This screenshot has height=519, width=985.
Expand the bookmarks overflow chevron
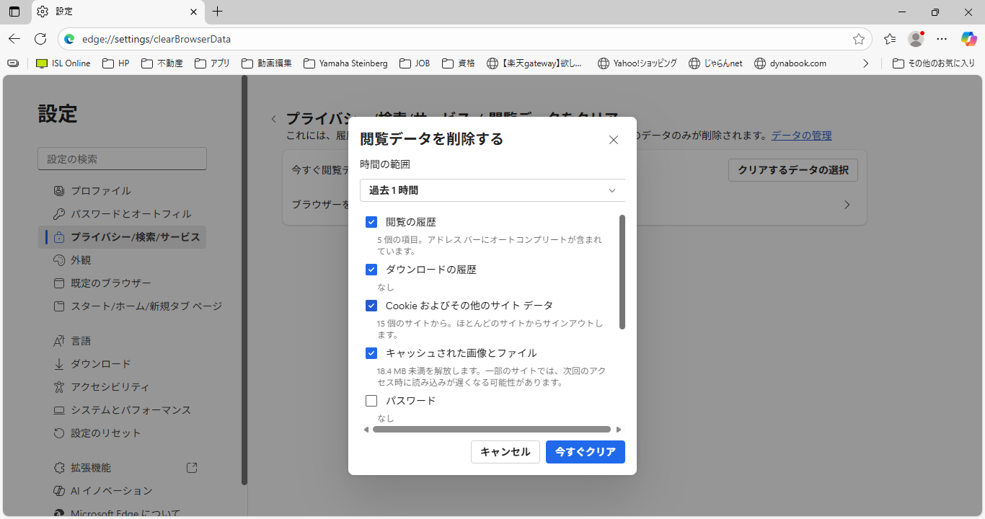(x=866, y=63)
